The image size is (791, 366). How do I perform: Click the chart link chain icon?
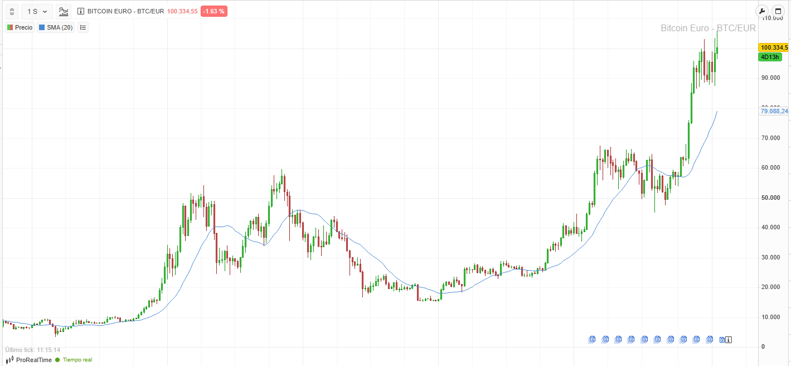coord(12,11)
